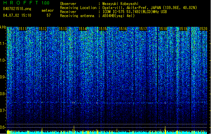Image resolution: width=211 pixels, height=134 pixels.
Task: Click the meteor label
Action: coord(48,10)
